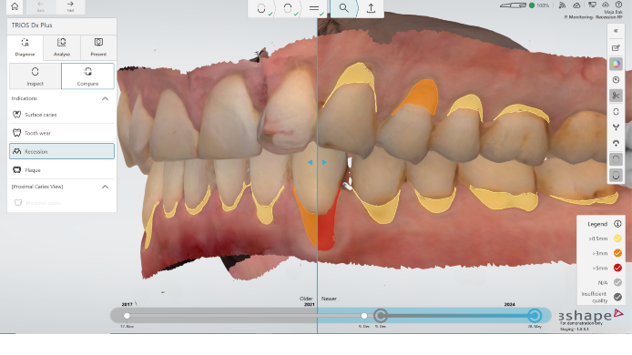Image resolution: width=632 pixels, height=355 pixels.
Task: Toggle the >0.5mm yellow legend check
Action: click(617, 238)
